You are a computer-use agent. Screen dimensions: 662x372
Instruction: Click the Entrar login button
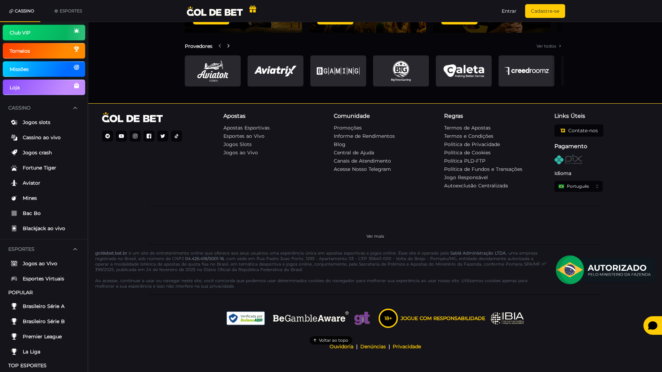click(x=509, y=11)
